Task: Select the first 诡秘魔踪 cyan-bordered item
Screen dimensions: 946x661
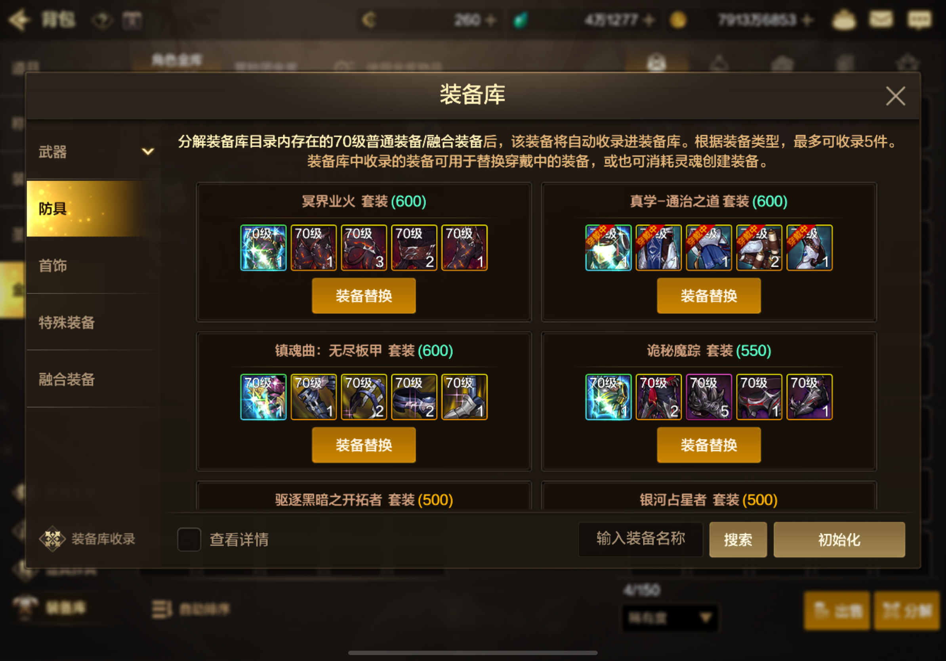Action: [x=608, y=397]
